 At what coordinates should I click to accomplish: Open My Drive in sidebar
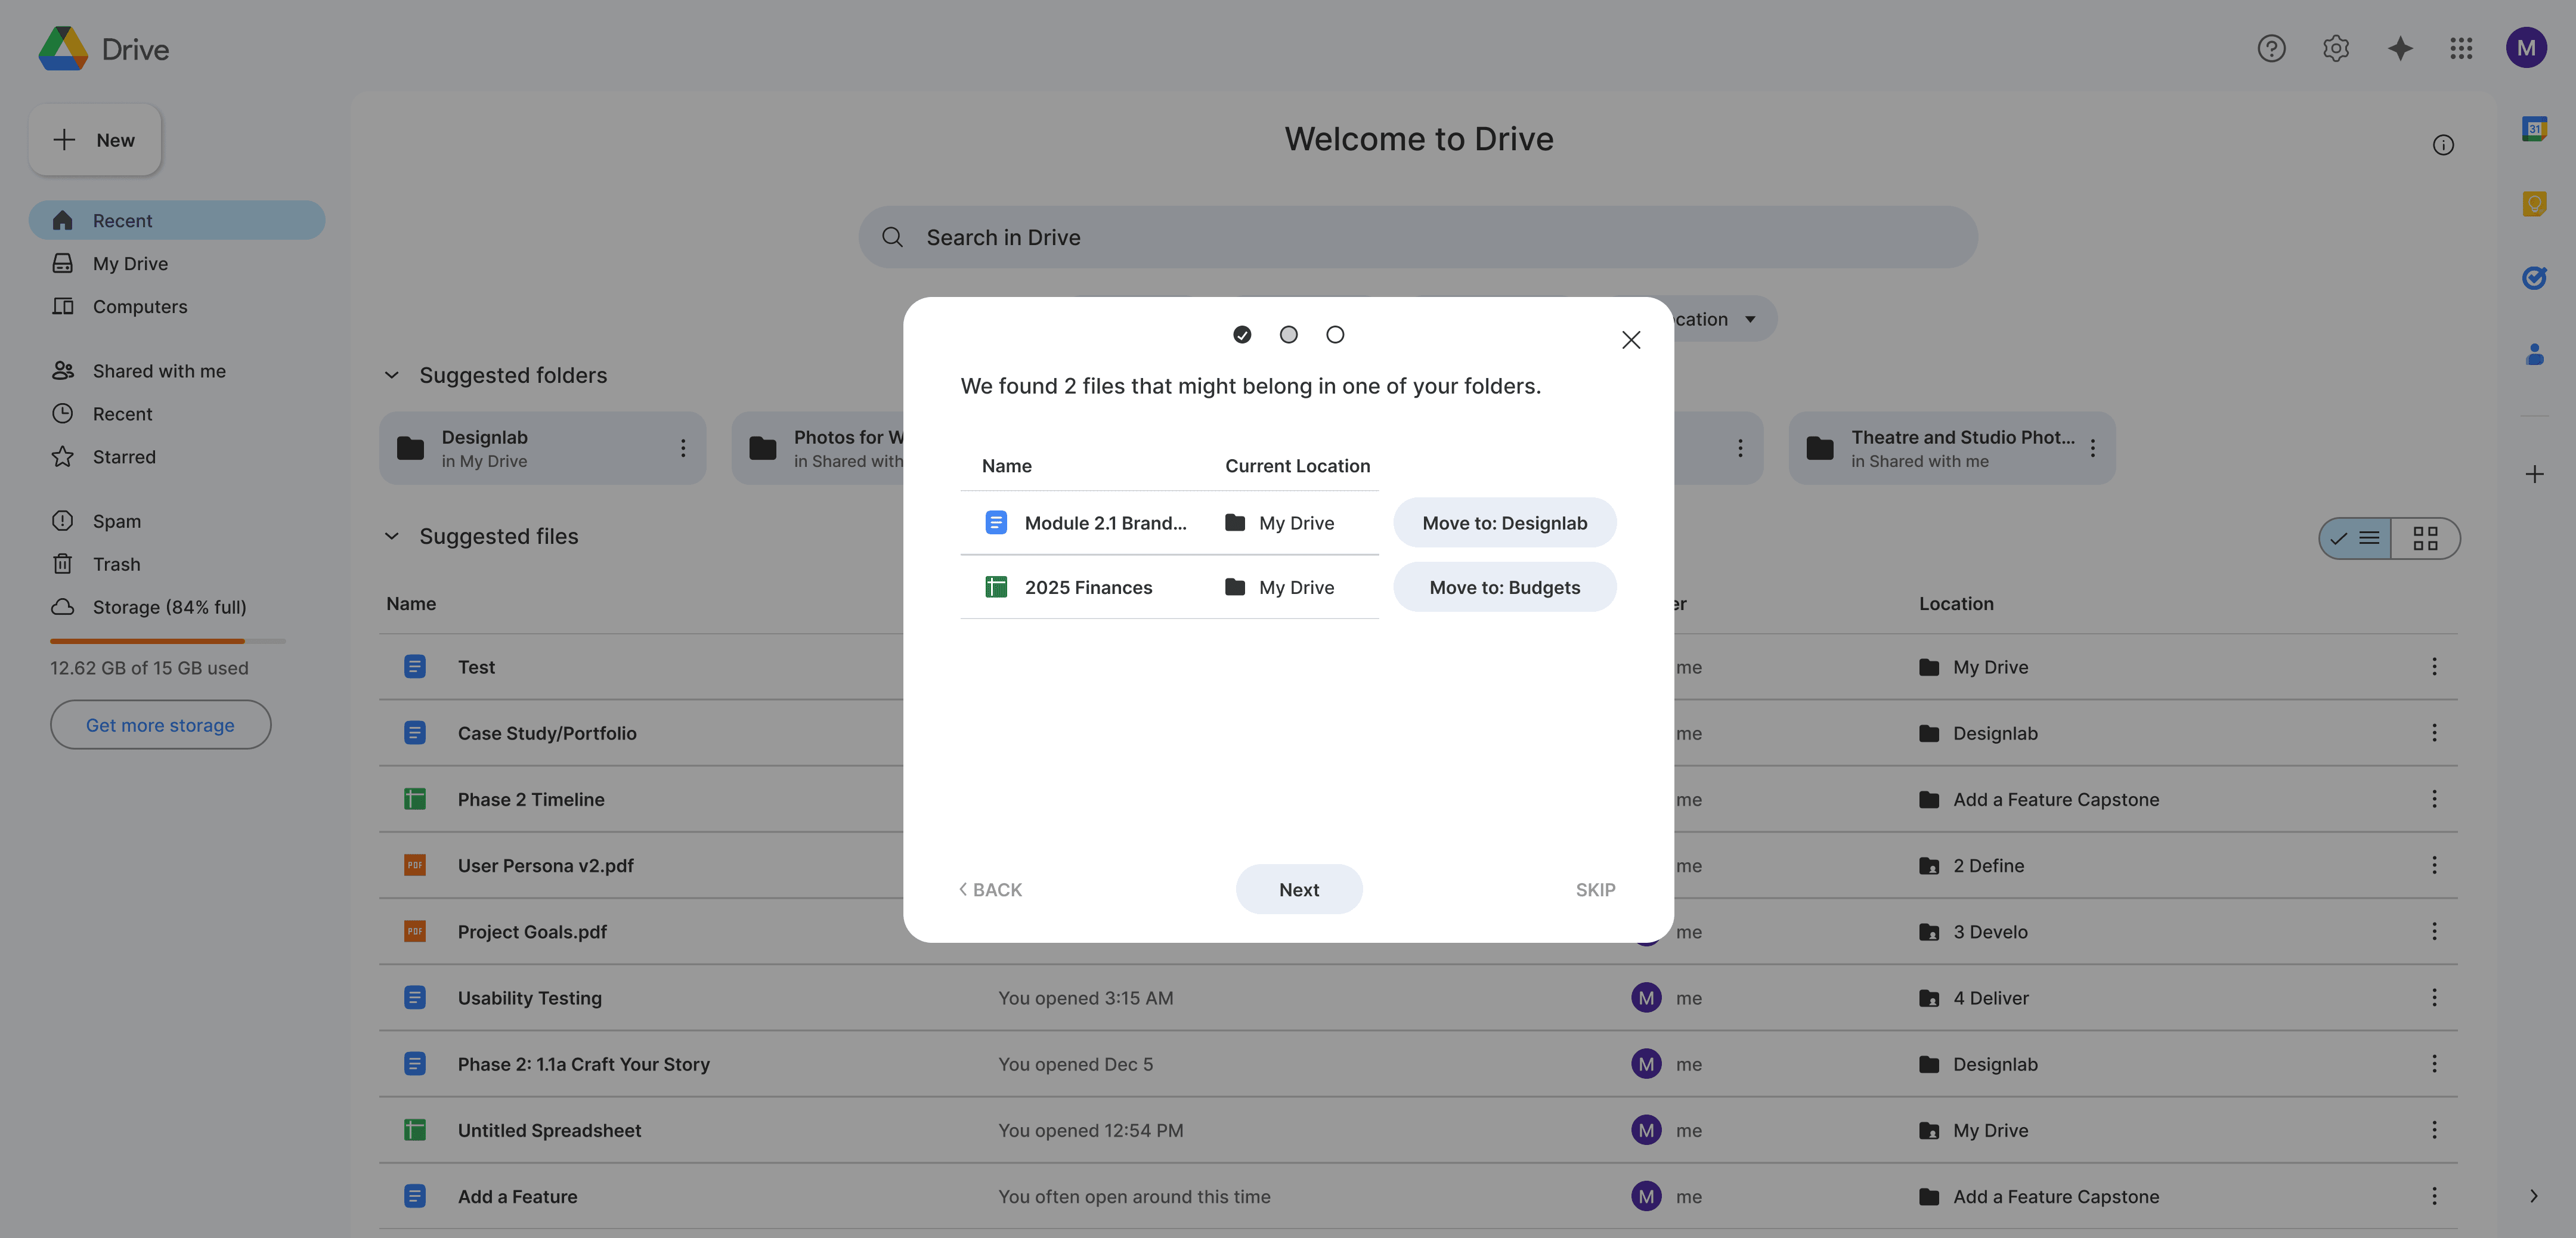point(130,264)
